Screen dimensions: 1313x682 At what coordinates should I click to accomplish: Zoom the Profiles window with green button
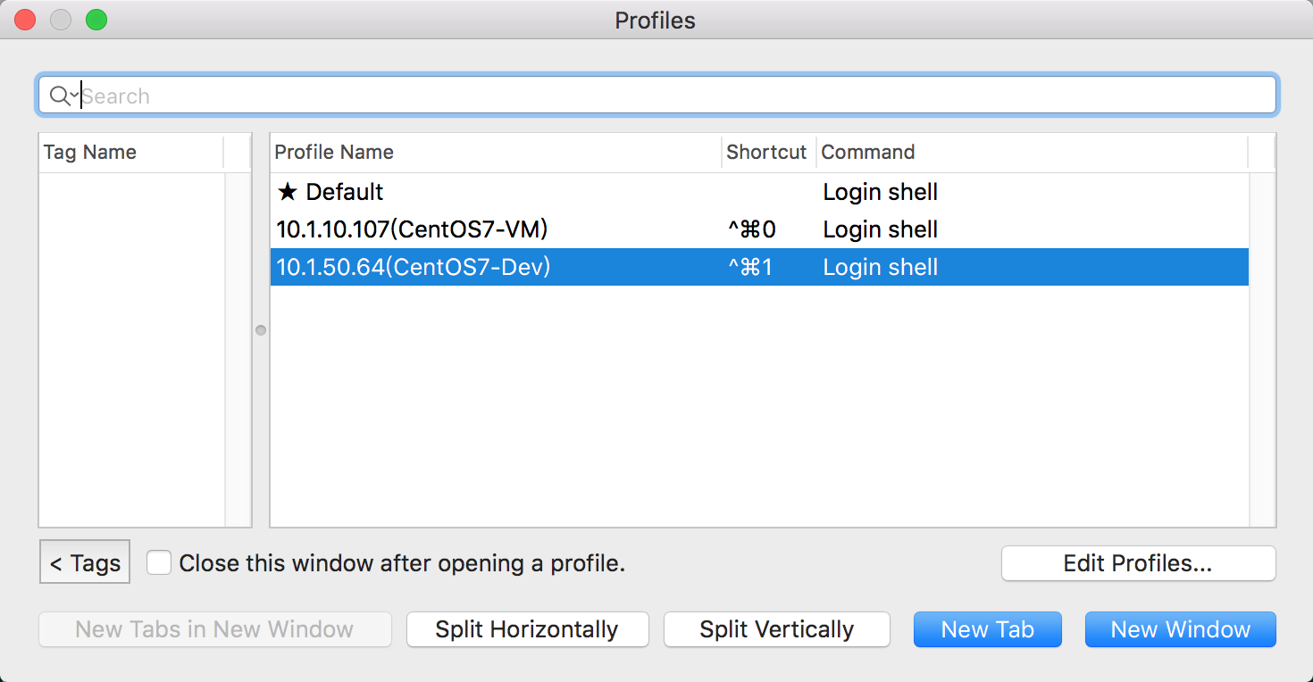click(96, 20)
